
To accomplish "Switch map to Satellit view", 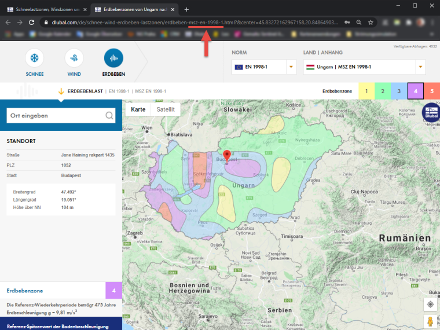I will 166,109.
